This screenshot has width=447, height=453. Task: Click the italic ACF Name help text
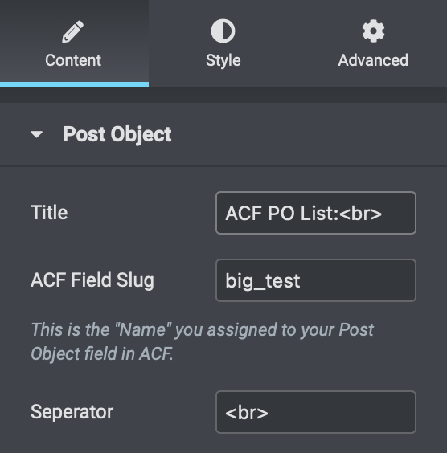pos(203,342)
